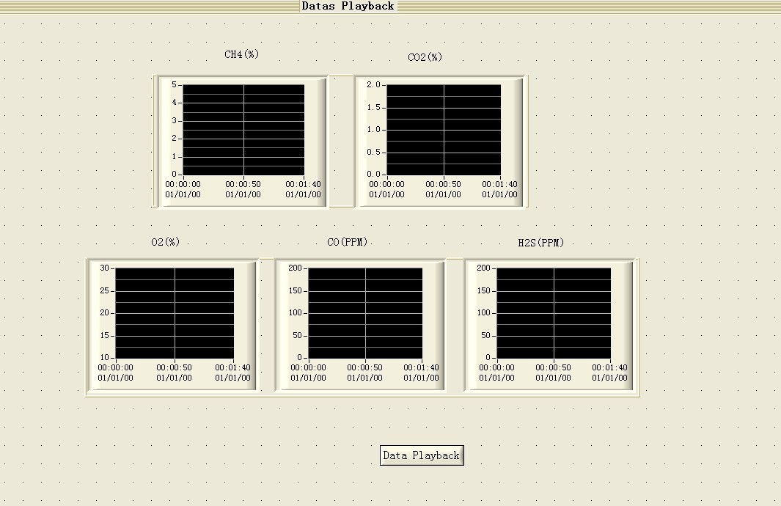Click the 00:01:40 timestamp under H2S chart
Image resolution: width=781 pixels, height=506 pixels.
608,367
